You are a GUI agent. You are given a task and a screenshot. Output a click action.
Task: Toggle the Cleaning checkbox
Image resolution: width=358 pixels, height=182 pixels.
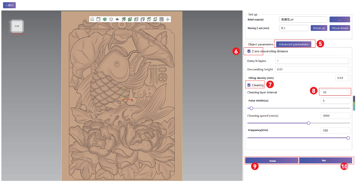[x=249, y=85]
